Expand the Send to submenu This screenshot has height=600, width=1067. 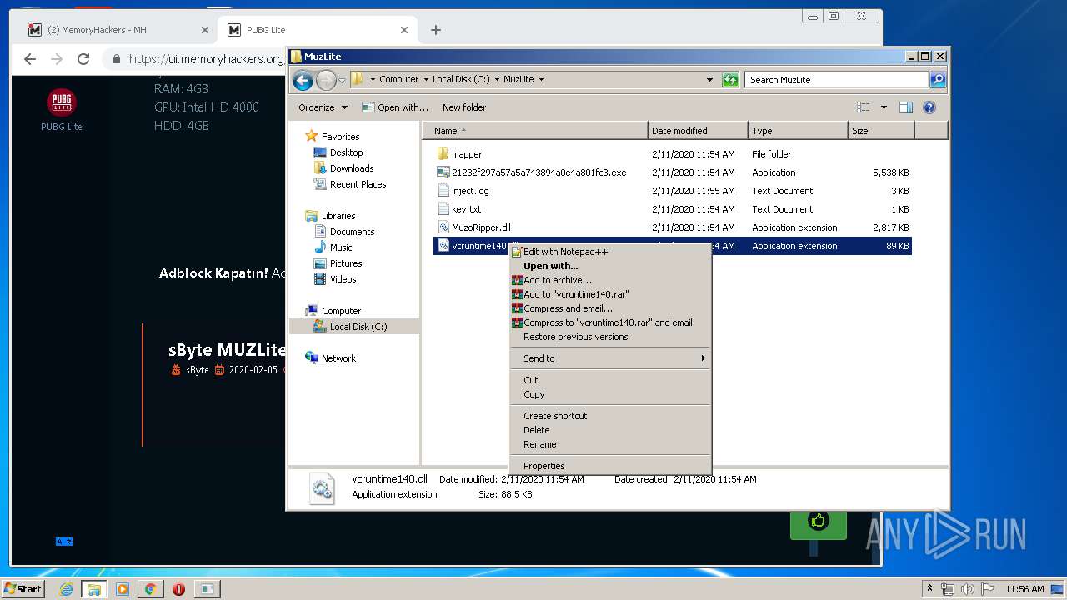[610, 358]
